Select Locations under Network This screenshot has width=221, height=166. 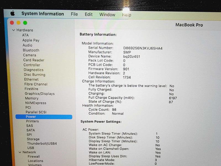pos(36,161)
